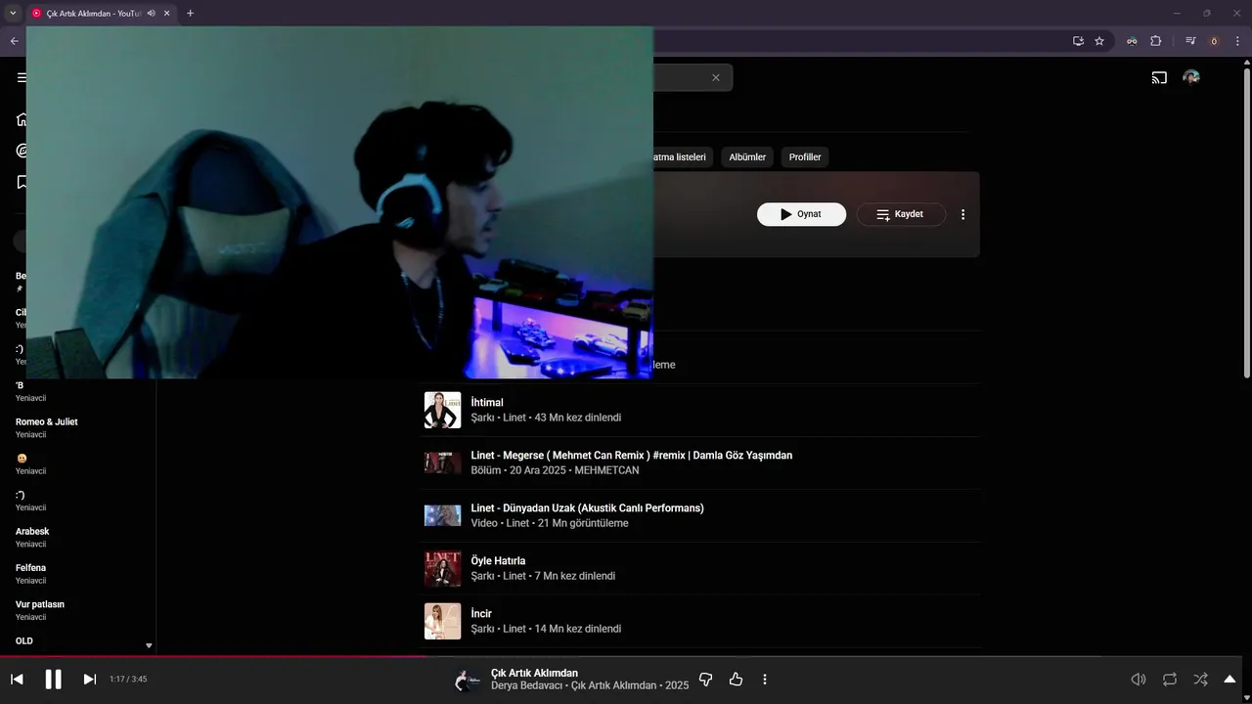This screenshot has width=1252, height=704.
Task: Open player bar more options menu
Action: 765,680
